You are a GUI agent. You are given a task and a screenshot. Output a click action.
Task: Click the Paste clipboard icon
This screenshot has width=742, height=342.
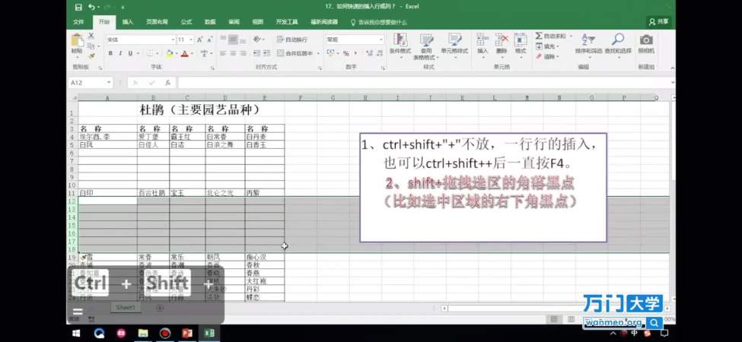coord(77,40)
